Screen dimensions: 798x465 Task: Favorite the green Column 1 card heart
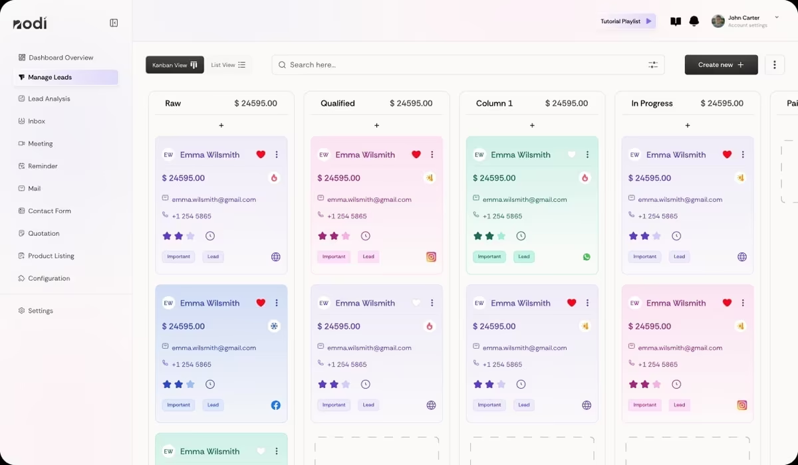click(571, 155)
